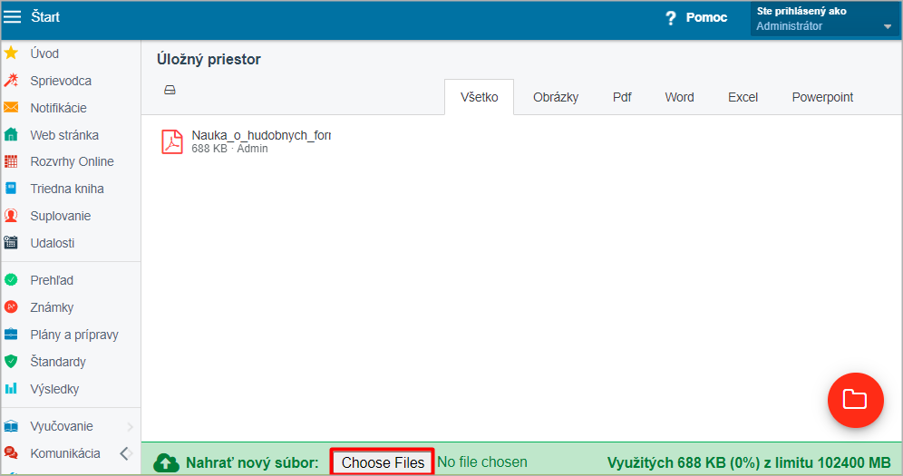903x476 pixels.
Task: Click the Rozvrhy Online grid icon
Action: (11, 162)
